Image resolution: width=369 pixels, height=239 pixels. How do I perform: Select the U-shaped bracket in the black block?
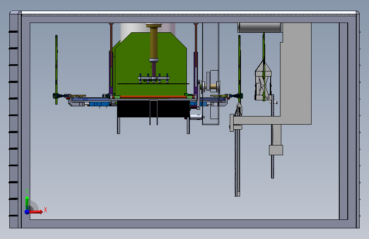[x=154, y=112]
